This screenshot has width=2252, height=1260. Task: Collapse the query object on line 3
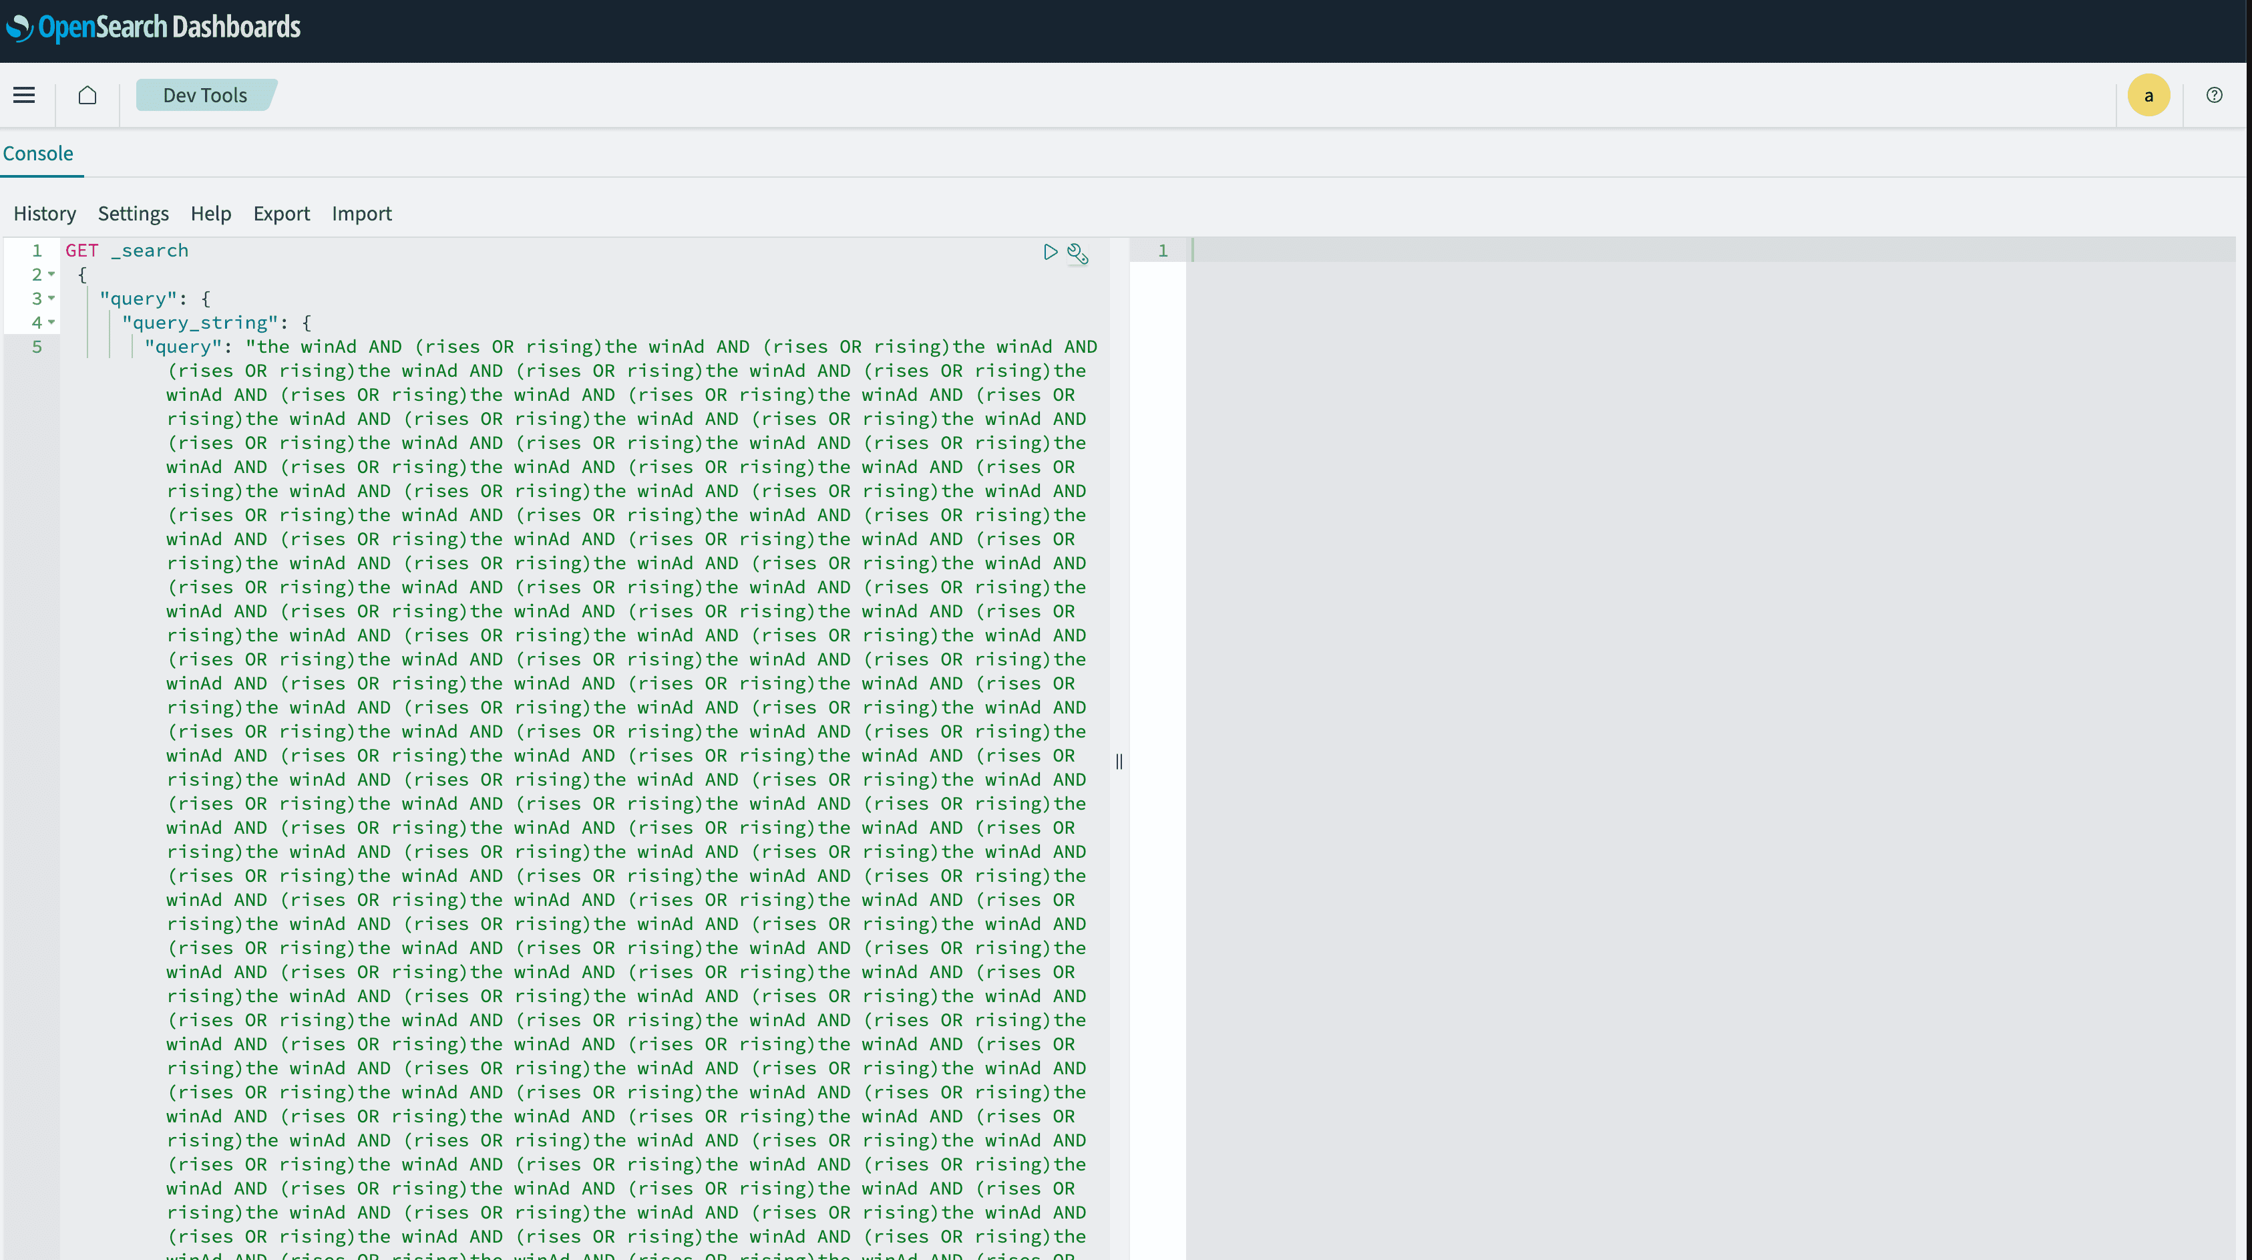[51, 298]
